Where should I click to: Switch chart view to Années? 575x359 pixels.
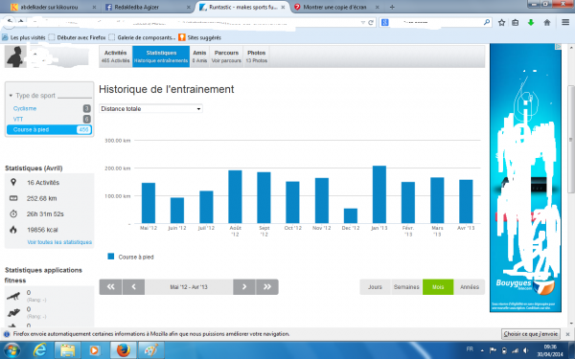(470, 287)
